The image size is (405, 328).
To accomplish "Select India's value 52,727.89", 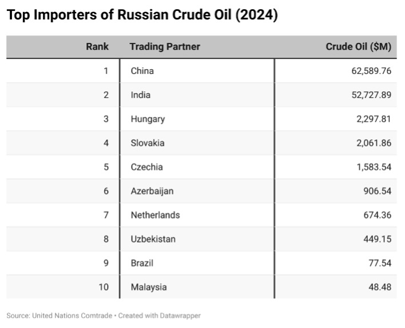I will [x=371, y=95].
